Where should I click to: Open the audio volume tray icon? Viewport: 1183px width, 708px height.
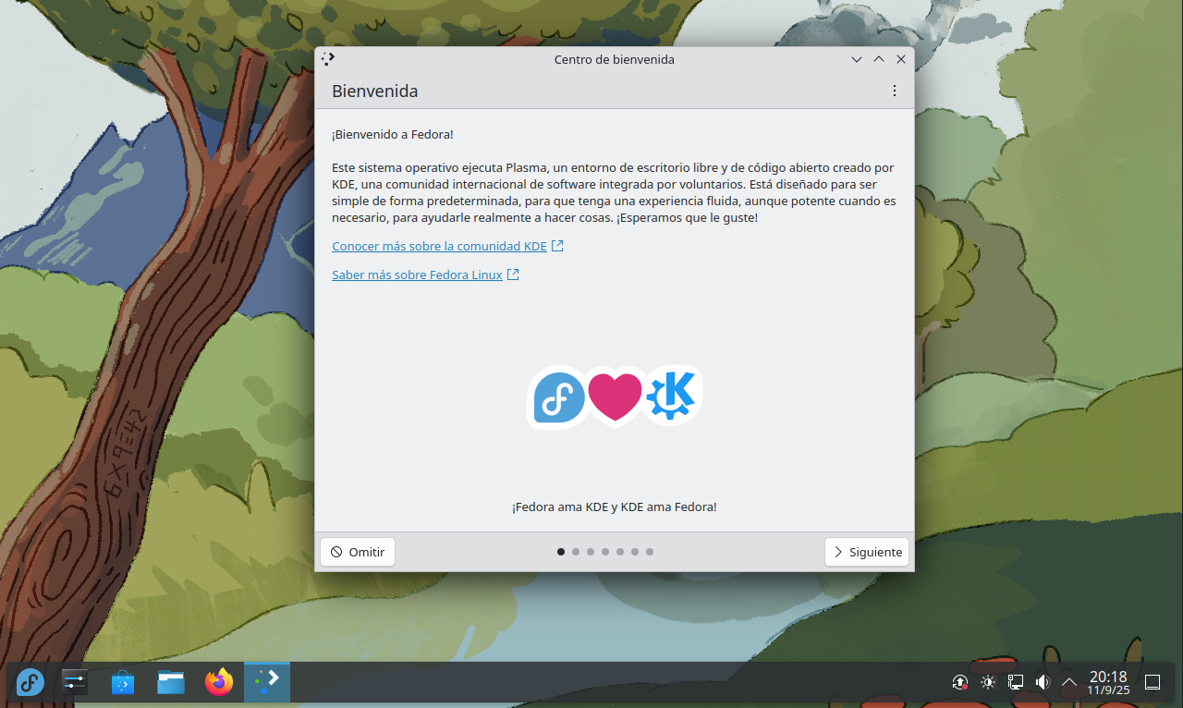pyautogui.click(x=1043, y=683)
